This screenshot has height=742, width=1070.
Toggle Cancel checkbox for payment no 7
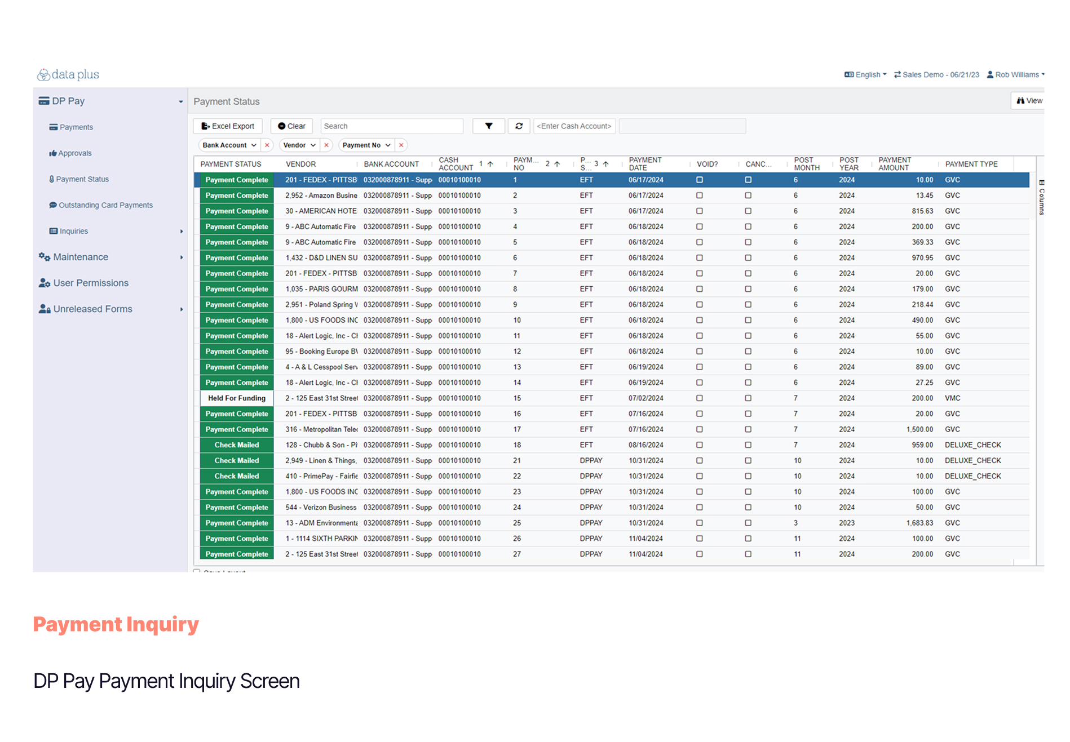(748, 273)
